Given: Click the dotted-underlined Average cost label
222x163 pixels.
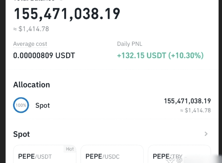Looking at the screenshot, I should pyautogui.click(x=30, y=44).
